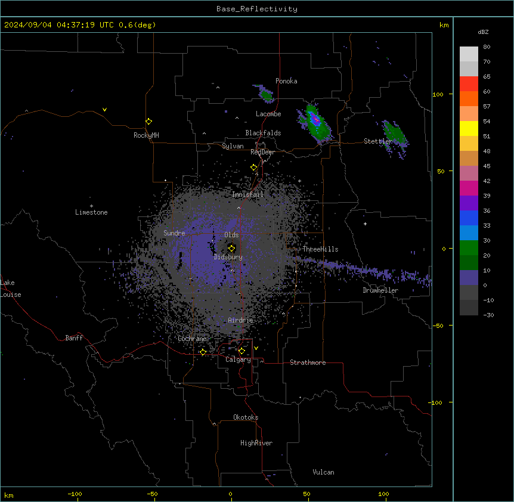This screenshot has width=514, height=502.
Task: Click the yellow diamond marker above Calgary label
Action: point(241,351)
